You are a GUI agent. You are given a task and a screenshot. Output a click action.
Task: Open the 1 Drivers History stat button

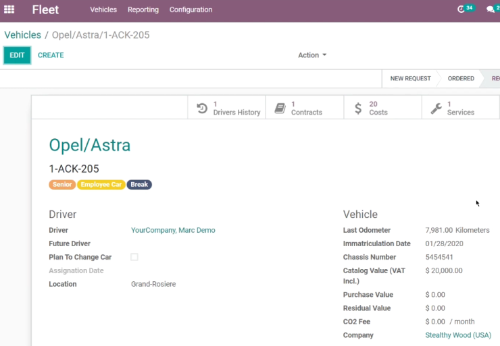227,107
